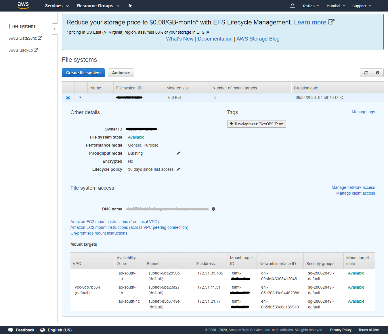Open the Testlab account menu
This screenshot has width=388, height=334.
pos(311,6)
